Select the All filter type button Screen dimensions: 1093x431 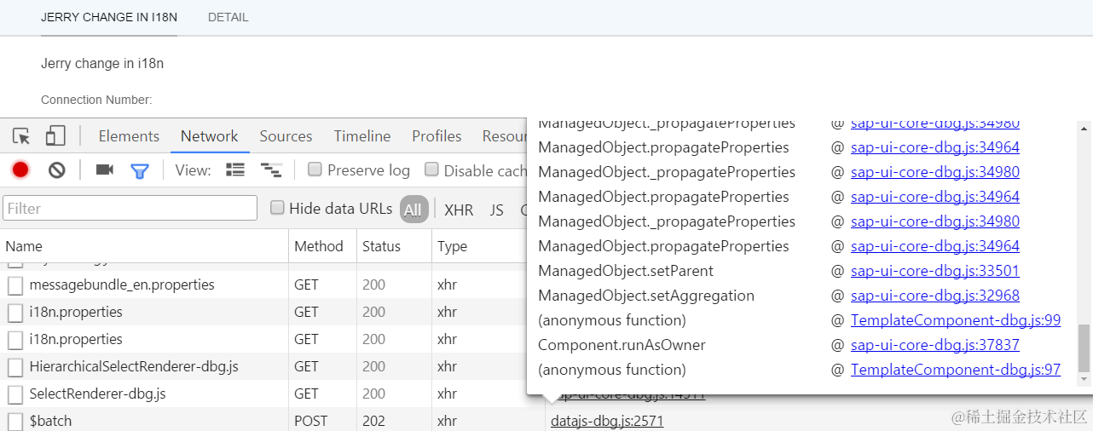[x=413, y=210]
